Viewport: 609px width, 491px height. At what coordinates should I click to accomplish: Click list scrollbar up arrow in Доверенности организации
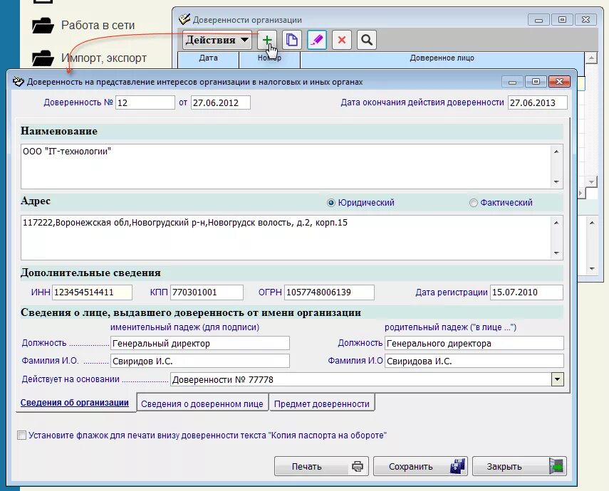point(590,58)
